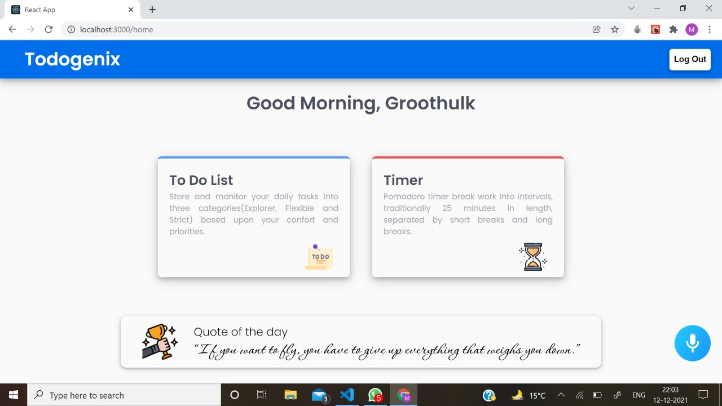
Task: Click the Todogenix logo title
Action: click(72, 59)
